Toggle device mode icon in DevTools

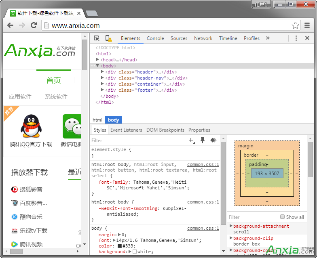point(108,38)
